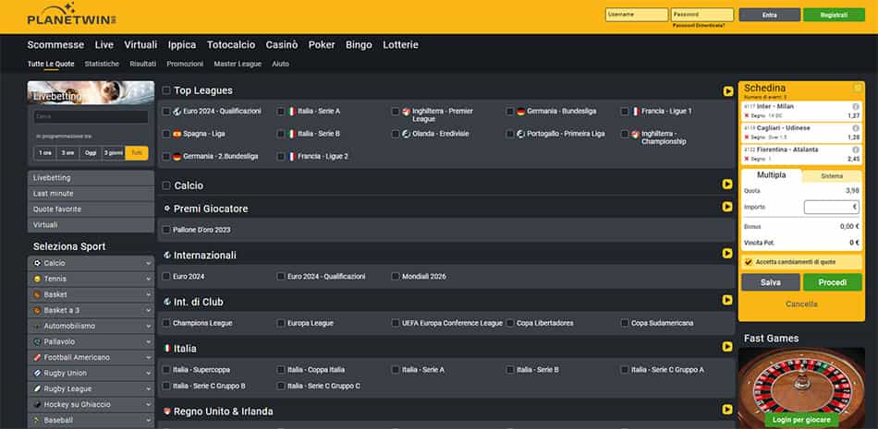The height and width of the screenshot is (429, 878).
Task: Check Francia - Ligue 1 checkbox
Action: pos(625,112)
